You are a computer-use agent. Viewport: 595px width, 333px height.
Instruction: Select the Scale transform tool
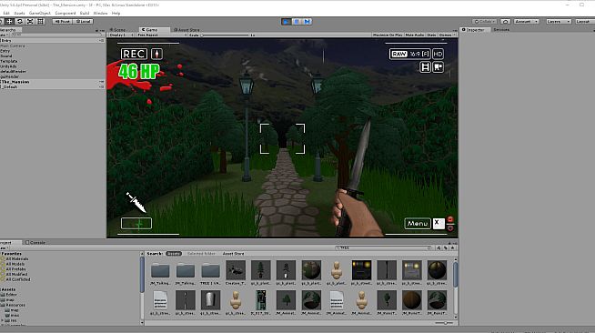click(30, 22)
